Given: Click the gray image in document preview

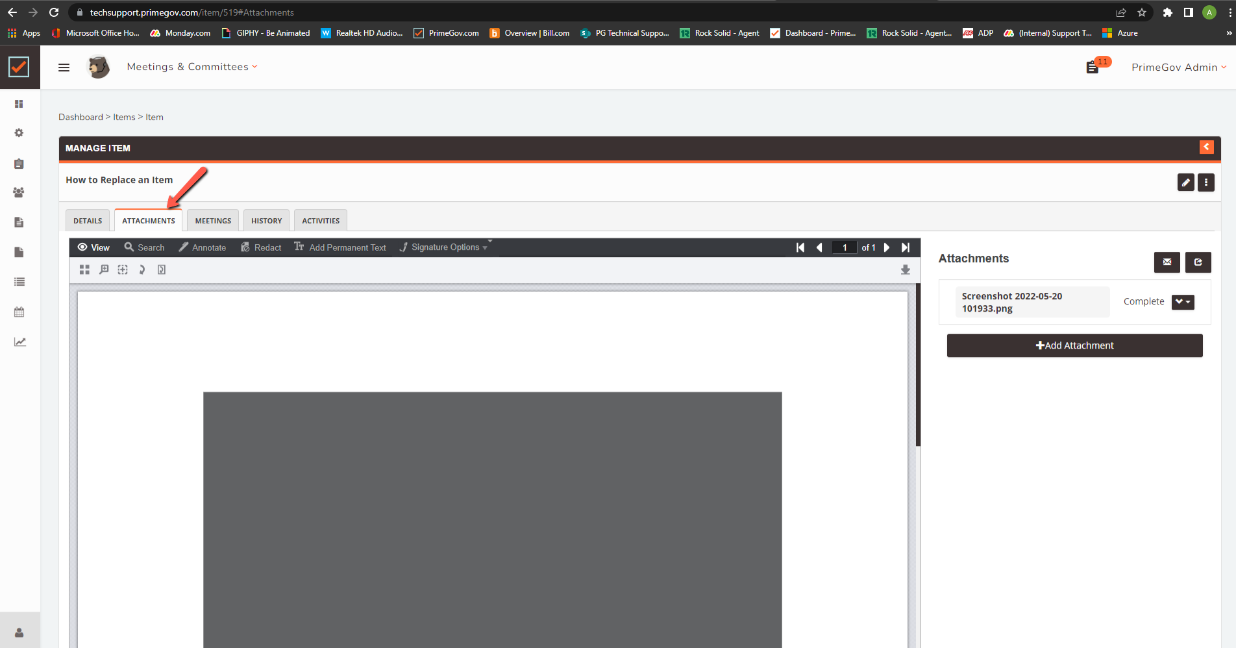Looking at the screenshot, I should tap(492, 519).
